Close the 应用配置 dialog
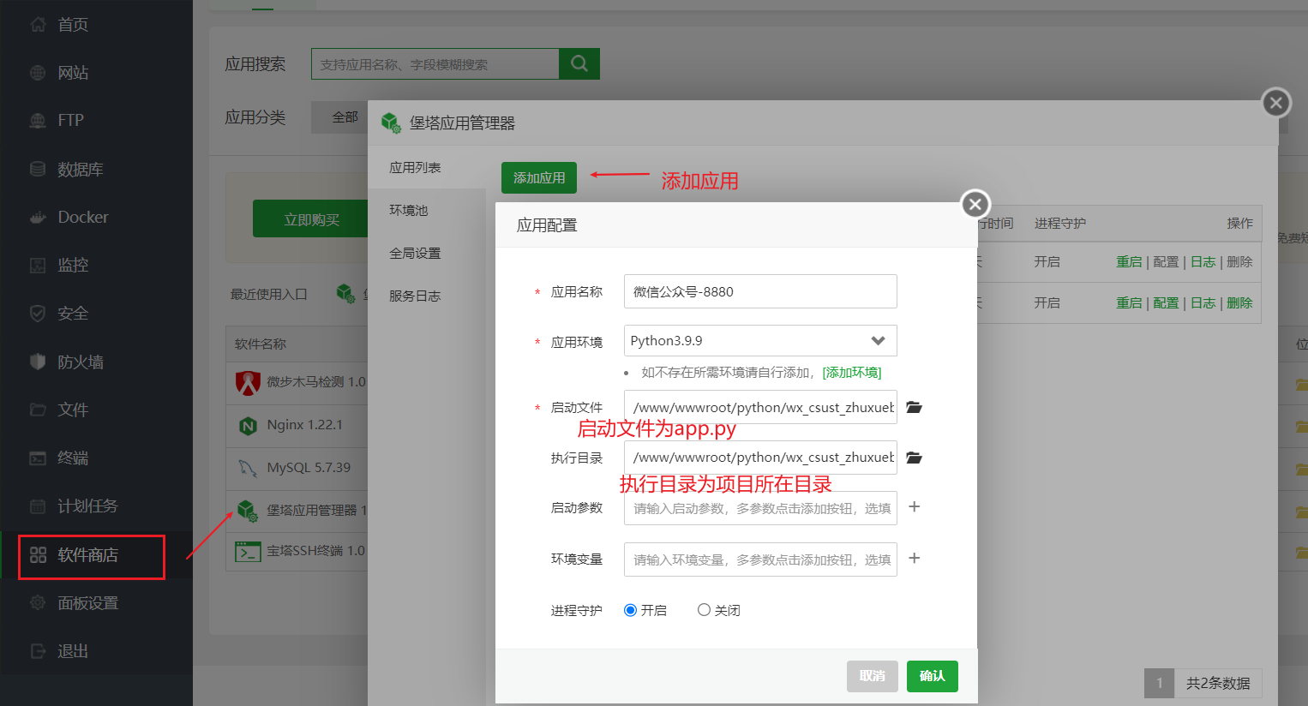 click(x=975, y=204)
